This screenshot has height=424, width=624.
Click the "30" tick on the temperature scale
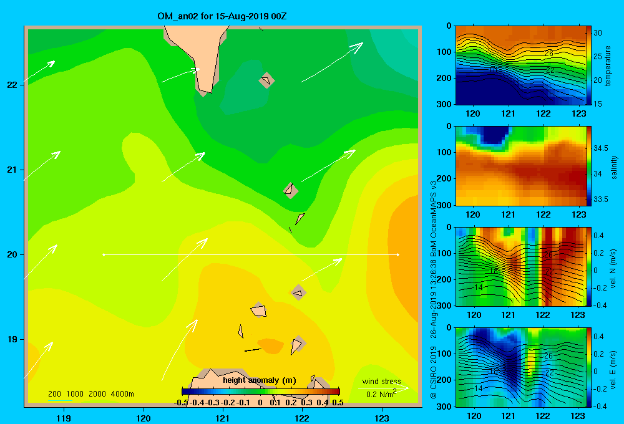point(598,33)
